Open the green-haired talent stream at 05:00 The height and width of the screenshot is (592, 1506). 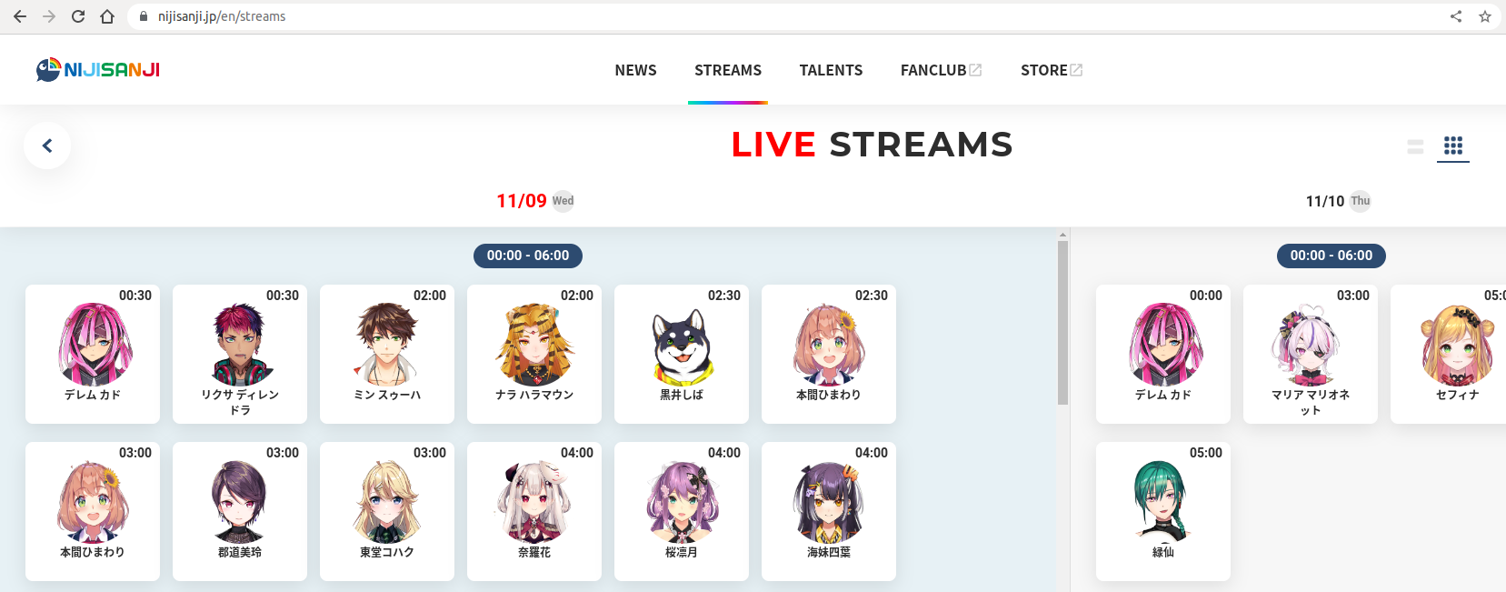point(1163,511)
